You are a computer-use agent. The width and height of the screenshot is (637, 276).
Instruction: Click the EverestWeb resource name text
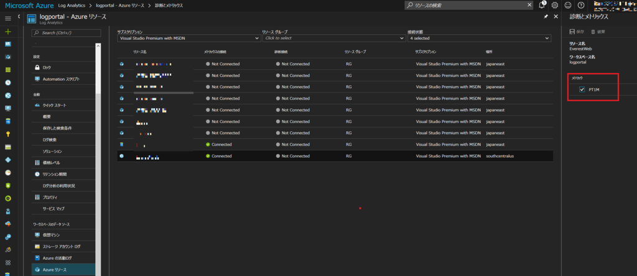580,48
